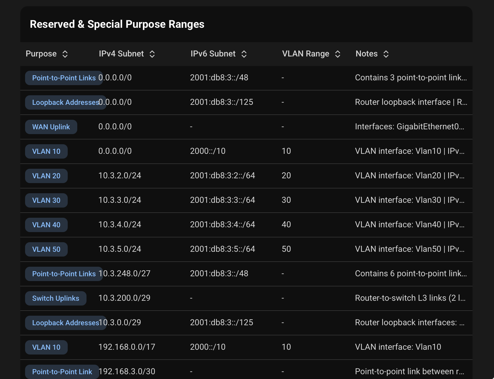494x379 pixels.
Task: Click IPv4 cell 10.3.2.0/24
Action: point(120,176)
